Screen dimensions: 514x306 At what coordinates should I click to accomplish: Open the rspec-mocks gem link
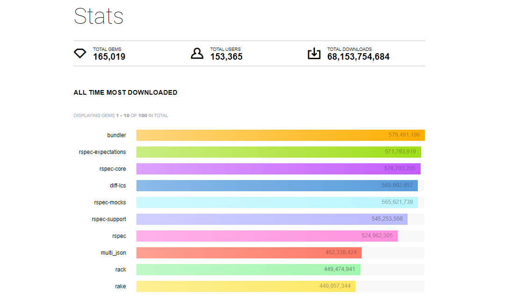point(110,202)
